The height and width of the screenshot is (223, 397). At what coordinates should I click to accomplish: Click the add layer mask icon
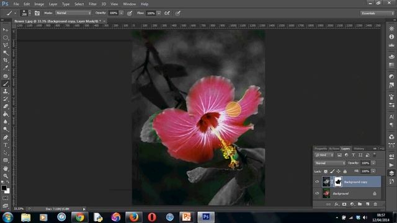pyautogui.click(x=344, y=204)
